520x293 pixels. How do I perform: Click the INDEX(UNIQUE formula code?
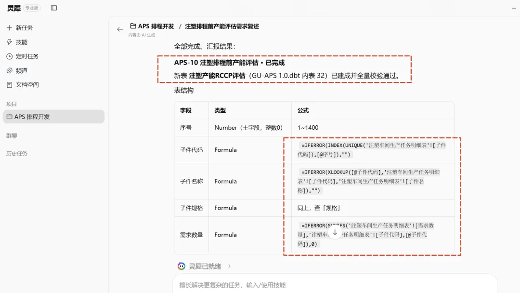click(x=372, y=150)
